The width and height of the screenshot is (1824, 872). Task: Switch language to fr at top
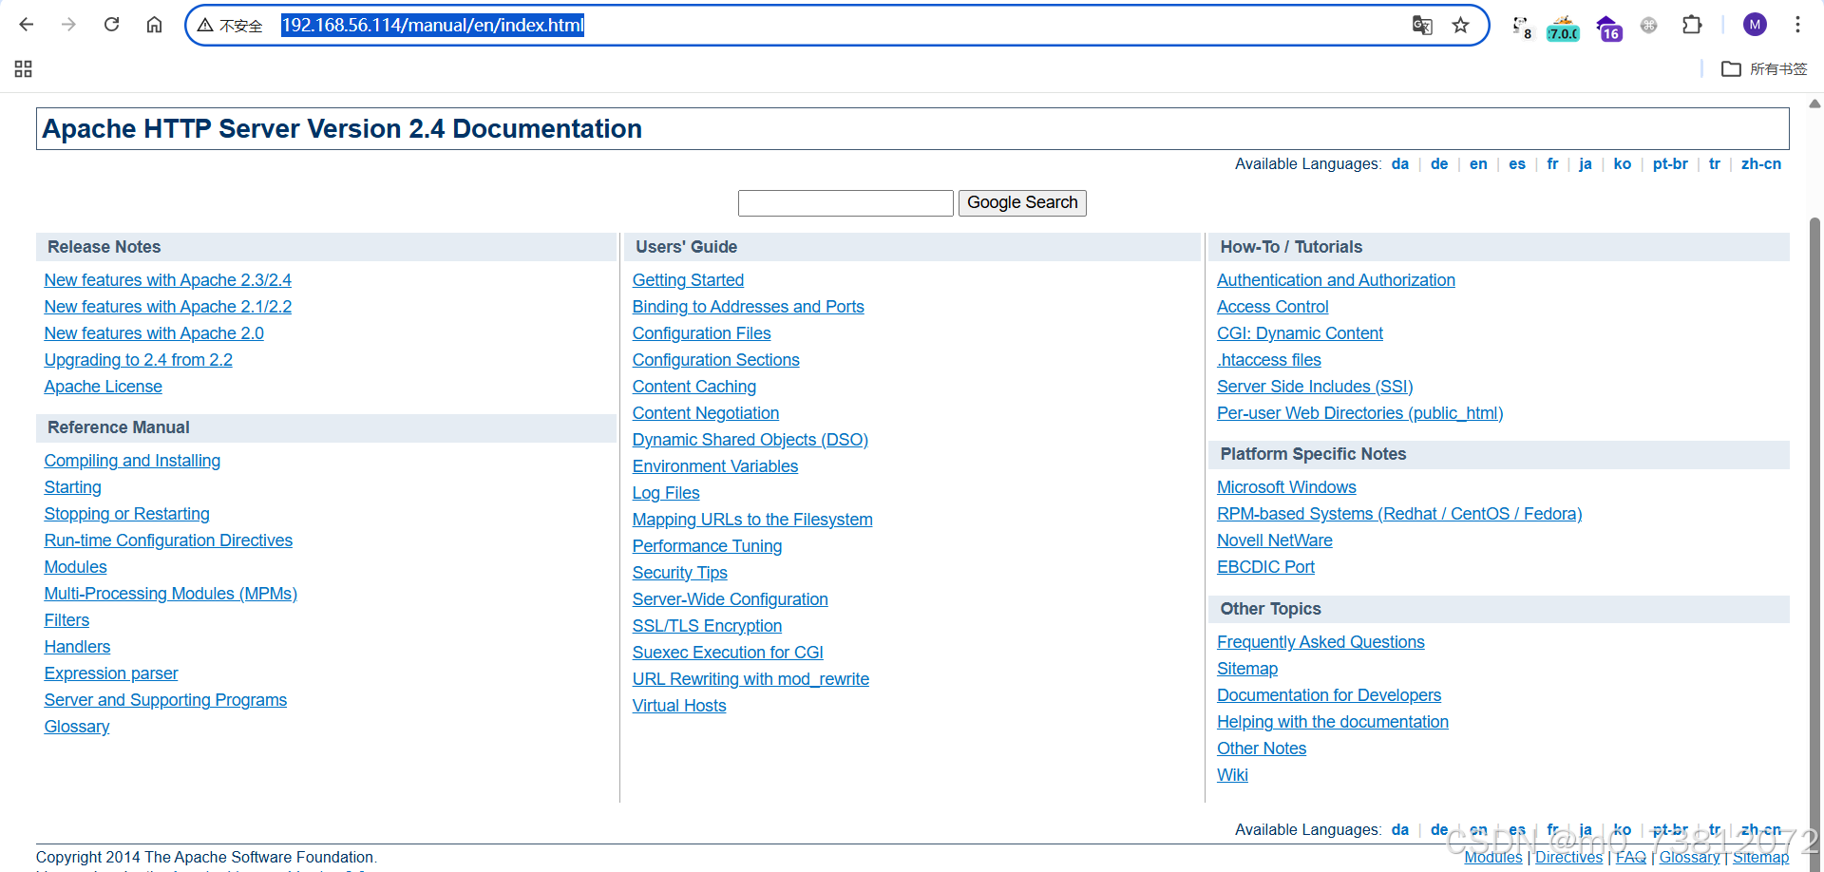point(1552,164)
